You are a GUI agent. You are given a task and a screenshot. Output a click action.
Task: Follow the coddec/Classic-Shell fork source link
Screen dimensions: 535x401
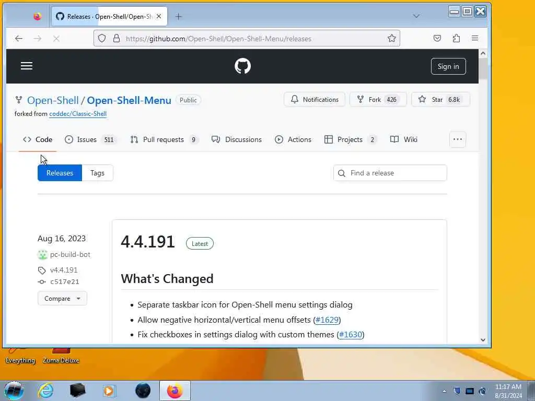click(x=78, y=114)
